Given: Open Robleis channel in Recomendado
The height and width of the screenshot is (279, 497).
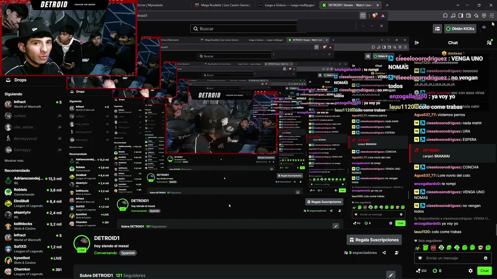Looking at the screenshot, I should [33, 192].
